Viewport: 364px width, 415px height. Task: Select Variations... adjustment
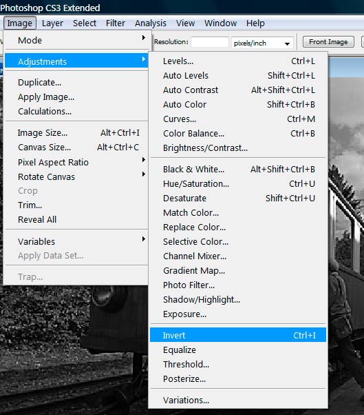238,400
